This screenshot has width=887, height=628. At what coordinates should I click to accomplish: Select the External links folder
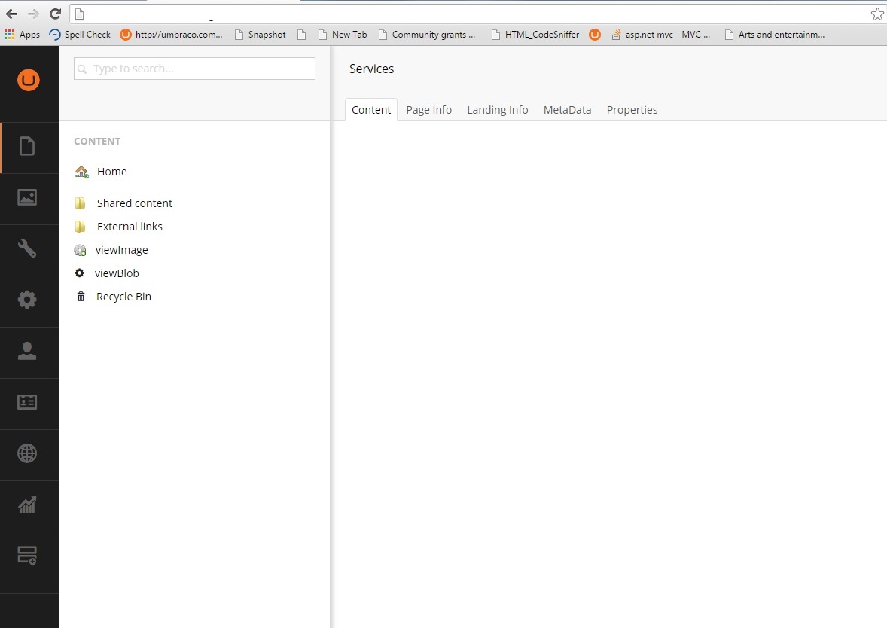(129, 226)
